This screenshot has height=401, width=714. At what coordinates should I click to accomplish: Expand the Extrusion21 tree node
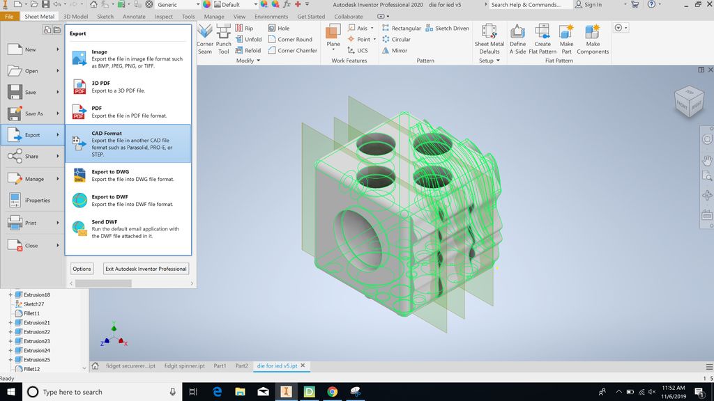point(10,323)
